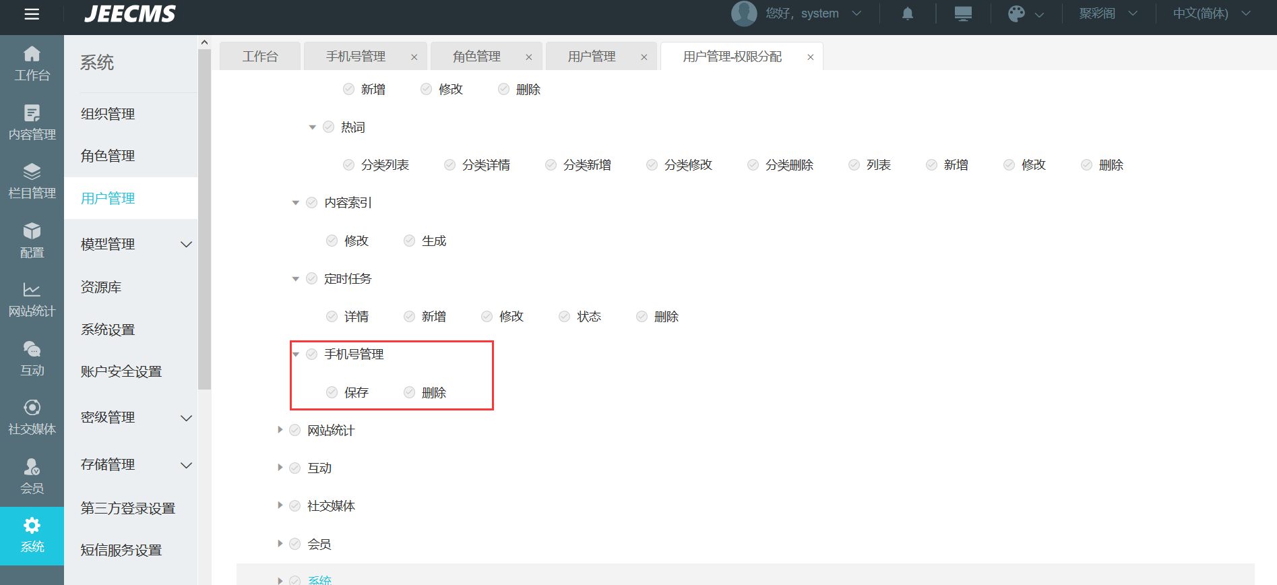Viewport: 1277px width, 585px height.
Task: Close the 角色管理 tab
Action: tap(529, 57)
